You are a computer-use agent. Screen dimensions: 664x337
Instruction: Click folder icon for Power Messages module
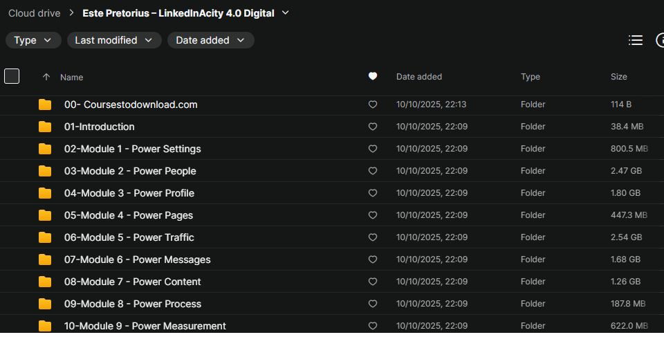point(45,259)
